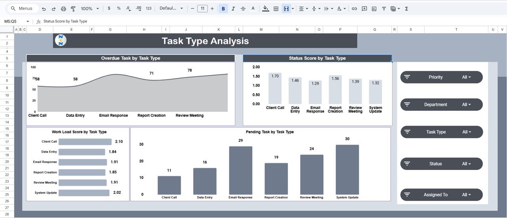Open the Department slicer filter
Viewport: 507px width, 219px height.
point(466,105)
